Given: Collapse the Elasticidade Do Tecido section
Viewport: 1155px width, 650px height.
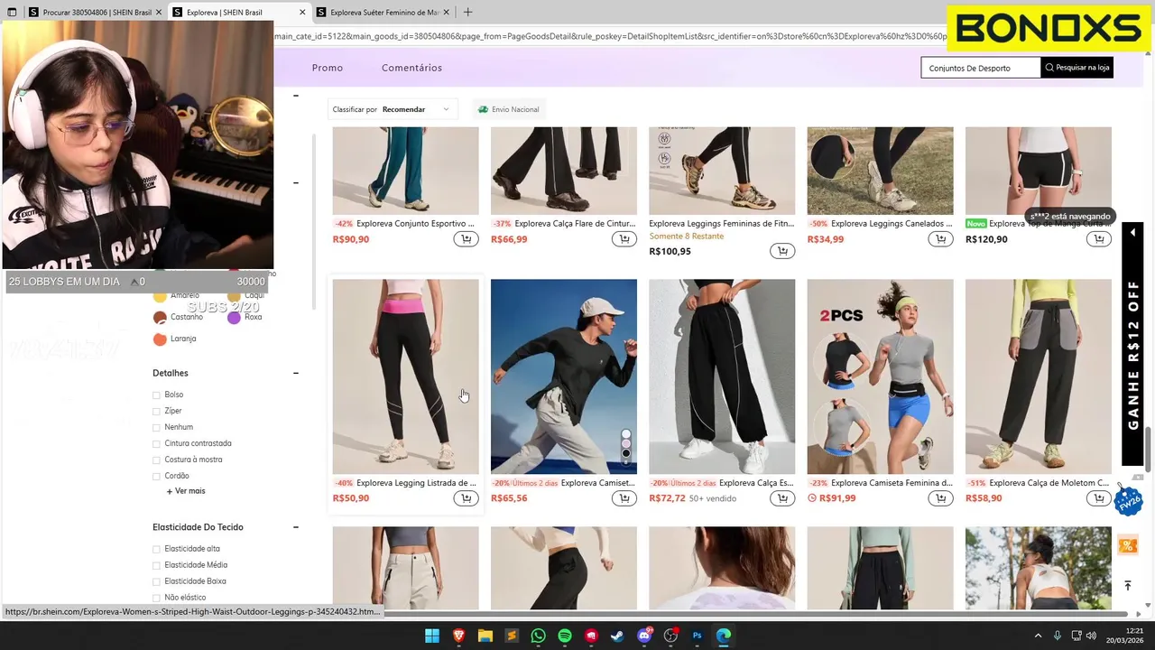Looking at the screenshot, I should (x=295, y=527).
